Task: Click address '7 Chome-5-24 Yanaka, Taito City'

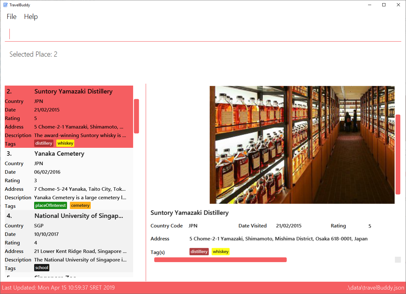Action: 80,189
